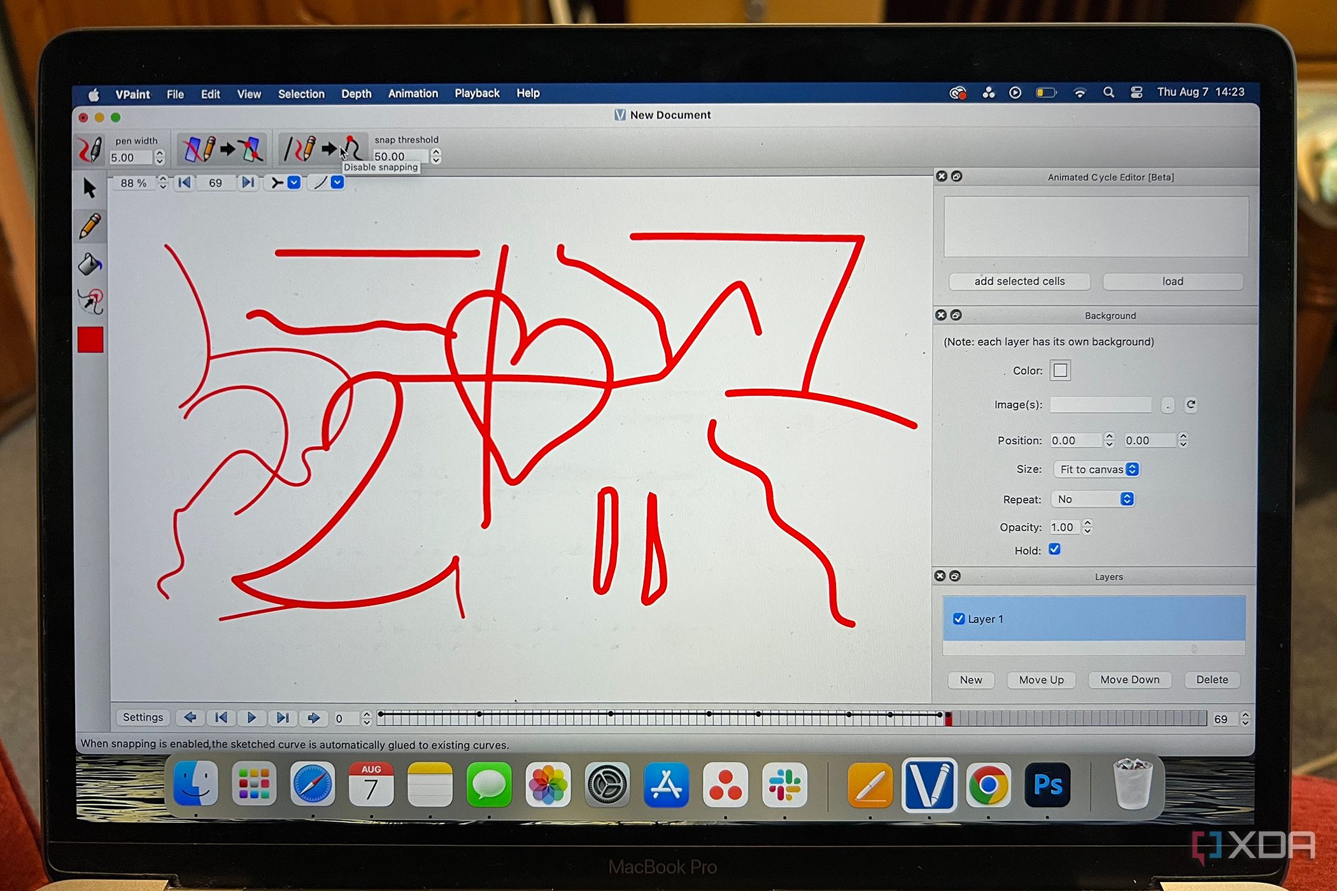The width and height of the screenshot is (1337, 891).
Task: Toggle topology display dropdown checkbox
Action: [294, 183]
